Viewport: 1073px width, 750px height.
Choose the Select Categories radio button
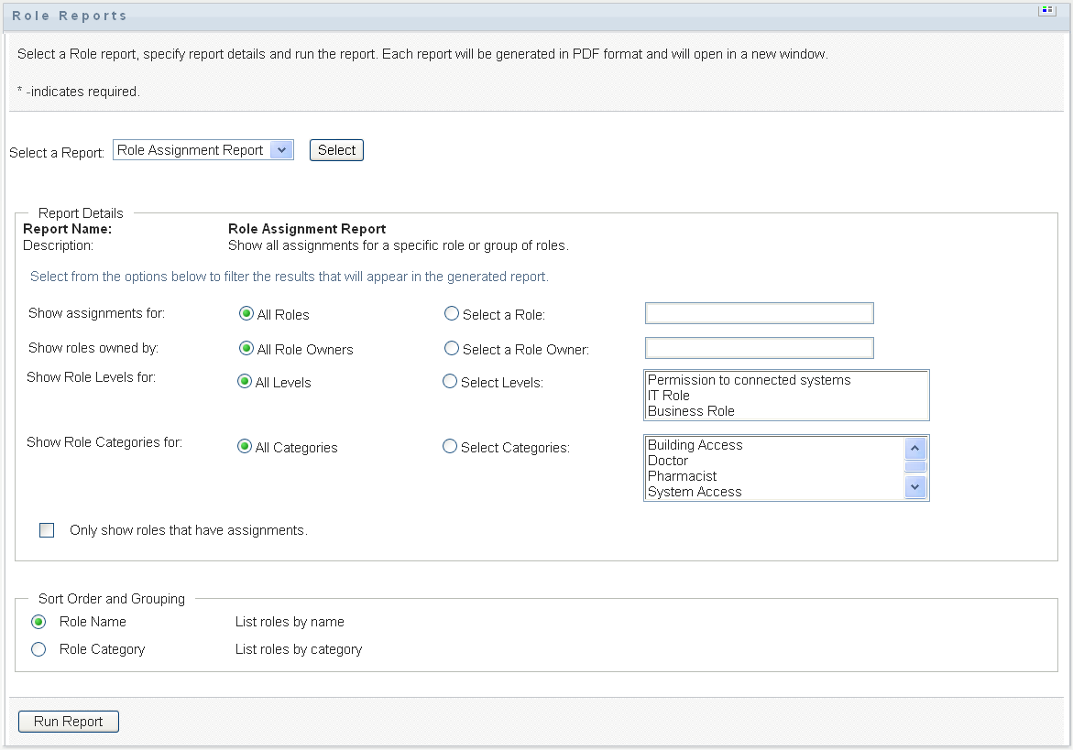pos(450,447)
